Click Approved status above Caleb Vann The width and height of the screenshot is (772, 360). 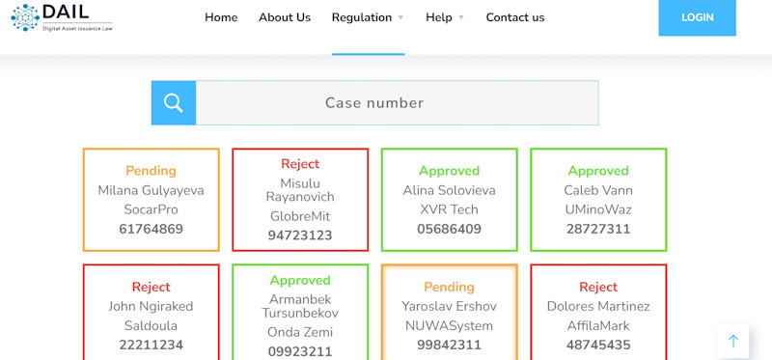[598, 171]
